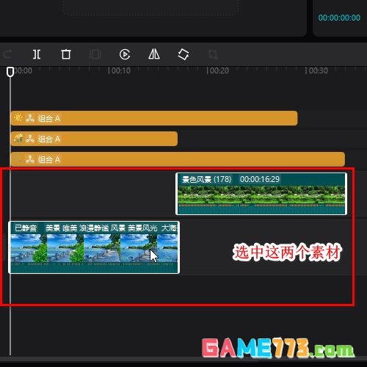Image resolution: width=367 pixels, height=367 pixels.
Task: Select the 景色风景 (178) video clip
Action: (261, 194)
